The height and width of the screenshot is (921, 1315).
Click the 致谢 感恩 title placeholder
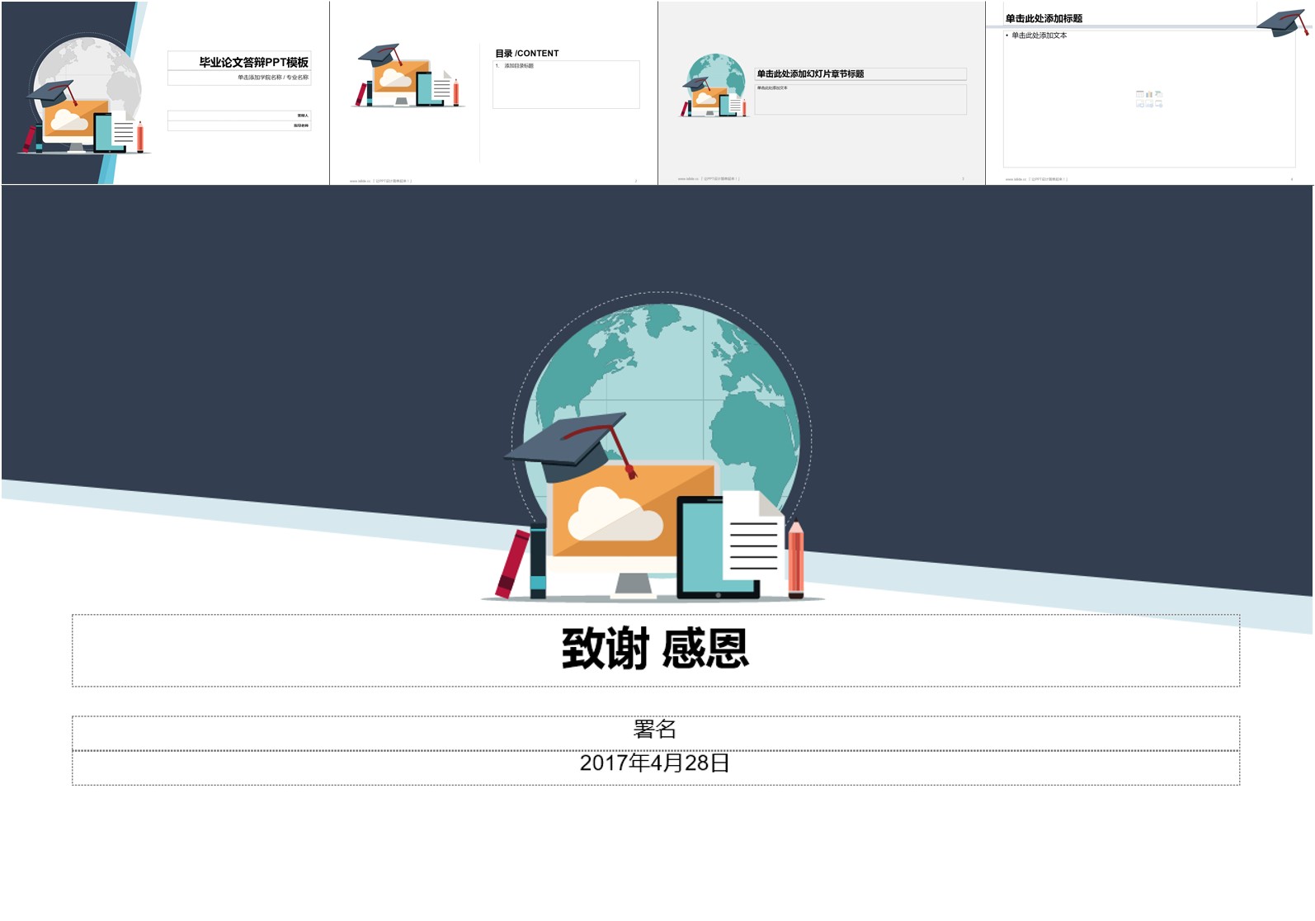click(x=656, y=650)
